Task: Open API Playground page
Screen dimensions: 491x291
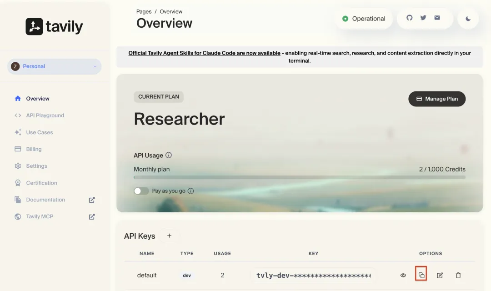Action: click(x=45, y=115)
